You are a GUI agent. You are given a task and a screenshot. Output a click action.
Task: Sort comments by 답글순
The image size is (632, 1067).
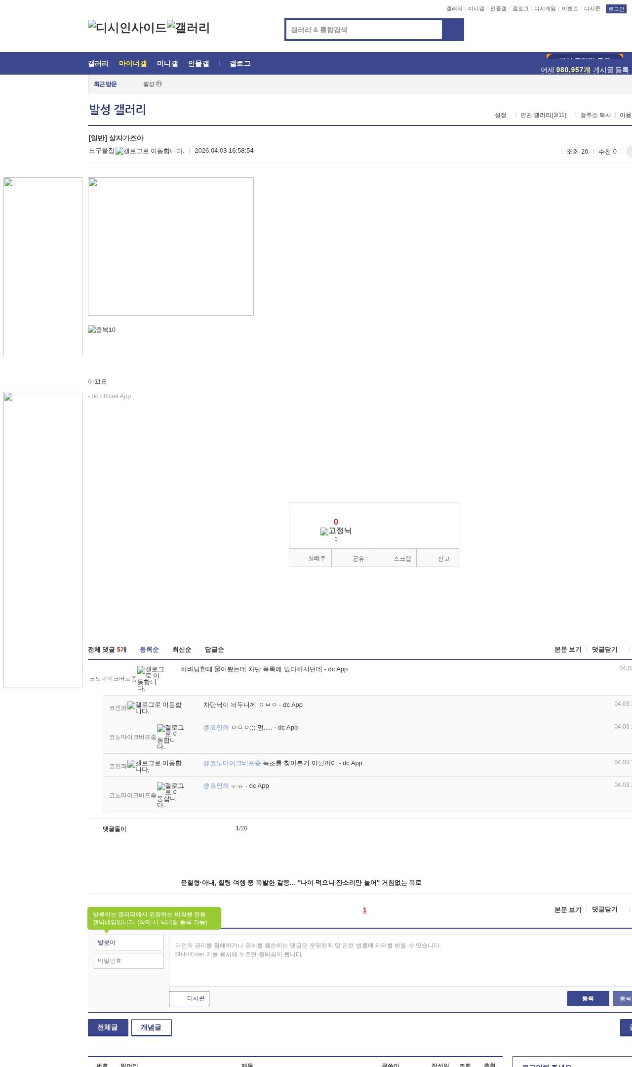[x=214, y=650]
